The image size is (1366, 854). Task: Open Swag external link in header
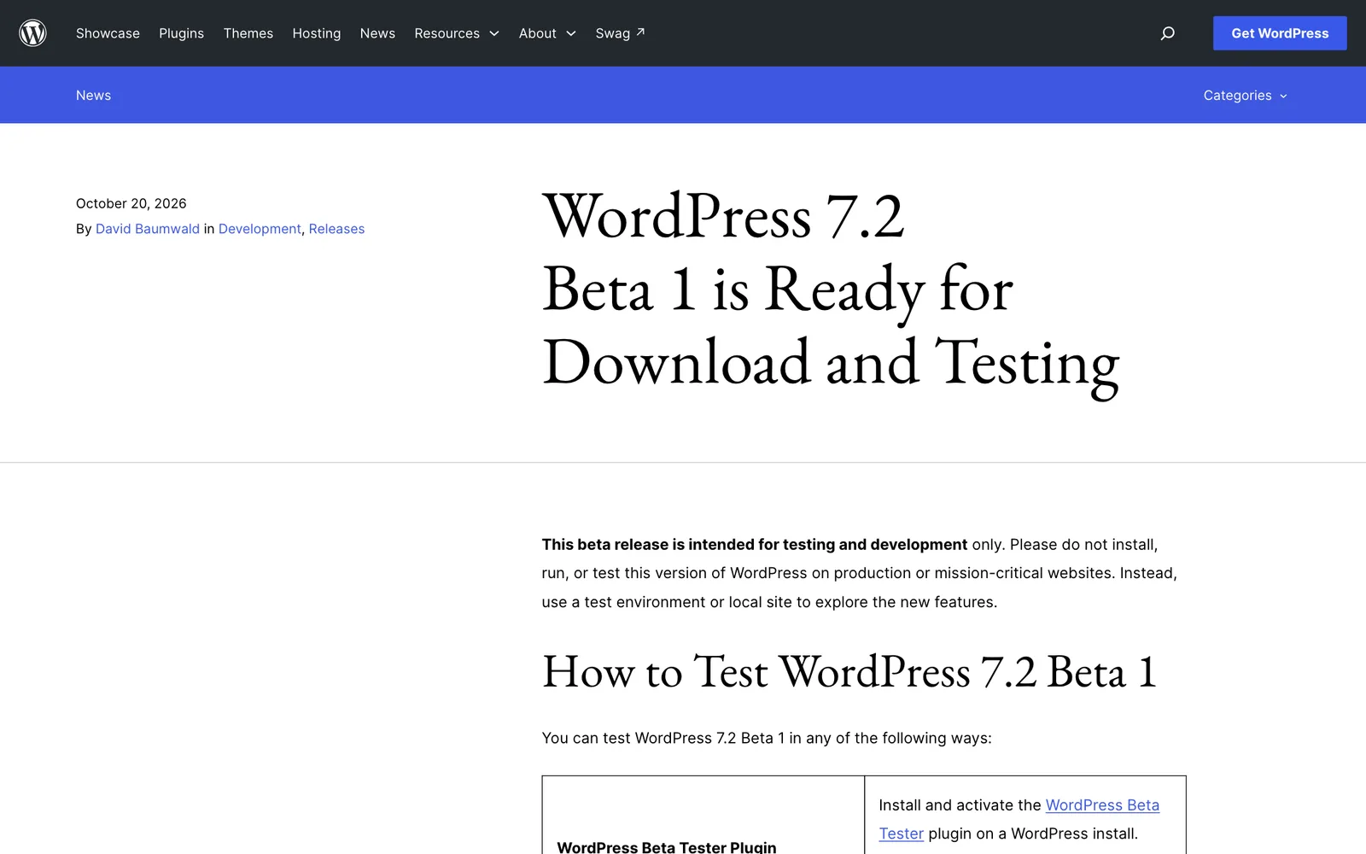[x=620, y=33]
